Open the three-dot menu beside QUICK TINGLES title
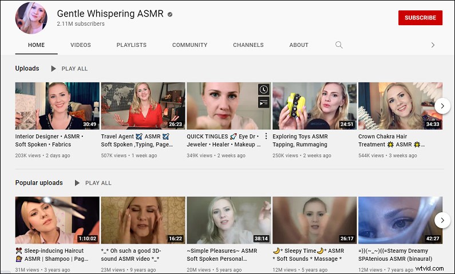The height and width of the screenshot is (274, 455). [266, 136]
